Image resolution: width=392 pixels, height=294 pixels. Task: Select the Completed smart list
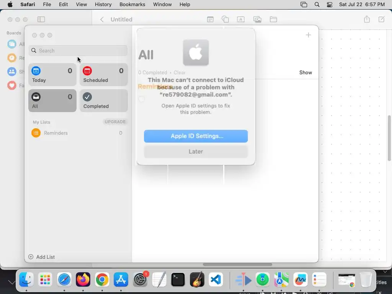click(x=104, y=101)
